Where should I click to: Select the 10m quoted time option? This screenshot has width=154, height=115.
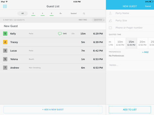[120, 43]
